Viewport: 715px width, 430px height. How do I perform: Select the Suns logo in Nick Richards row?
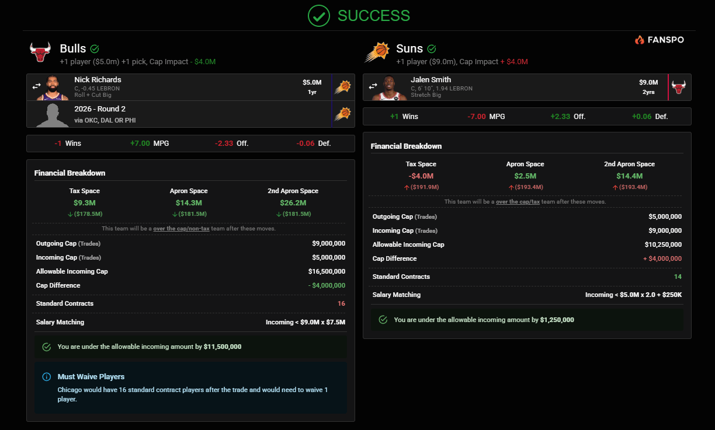pyautogui.click(x=342, y=87)
